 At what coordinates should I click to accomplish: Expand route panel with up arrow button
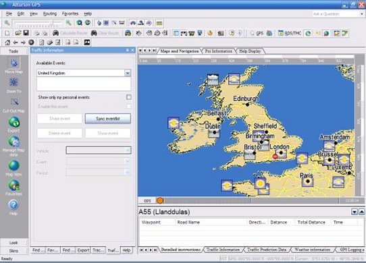pyautogui.click(x=361, y=212)
